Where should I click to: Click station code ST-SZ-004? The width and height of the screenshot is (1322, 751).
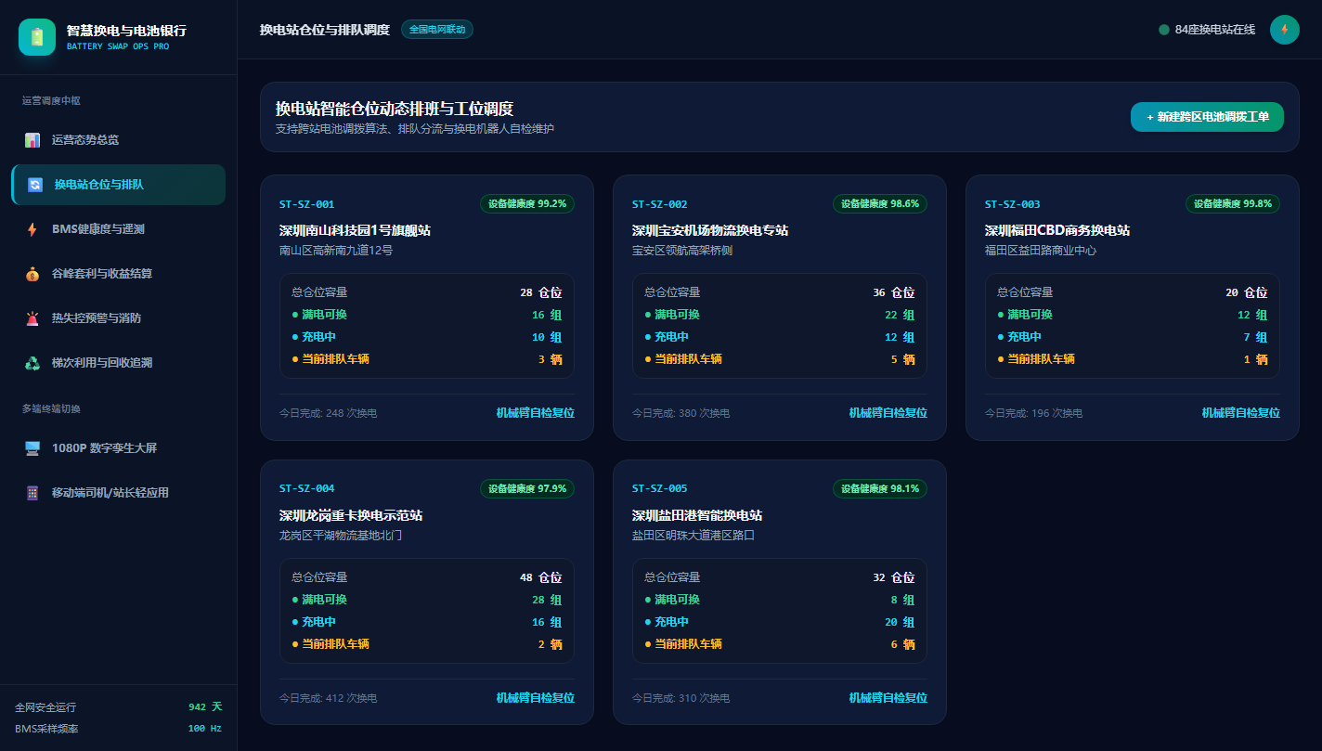coord(307,489)
